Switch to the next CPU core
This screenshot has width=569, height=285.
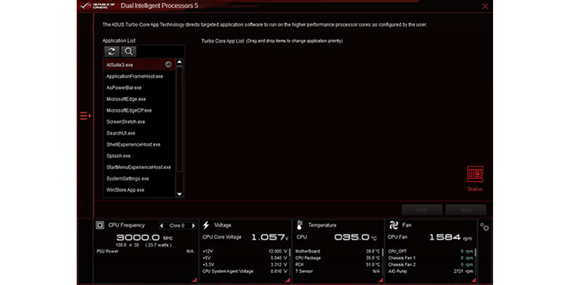coord(193,226)
